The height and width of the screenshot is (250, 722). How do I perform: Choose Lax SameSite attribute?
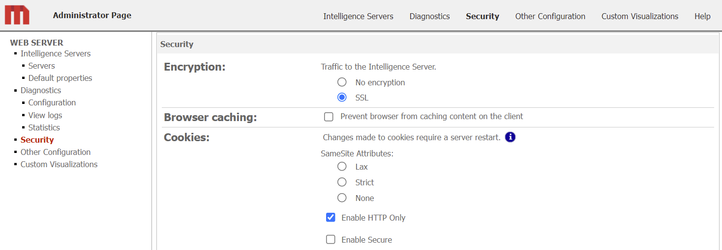point(342,167)
